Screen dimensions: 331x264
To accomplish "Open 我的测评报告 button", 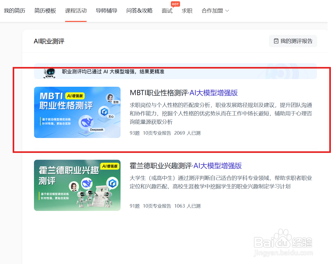I will click(x=293, y=41).
